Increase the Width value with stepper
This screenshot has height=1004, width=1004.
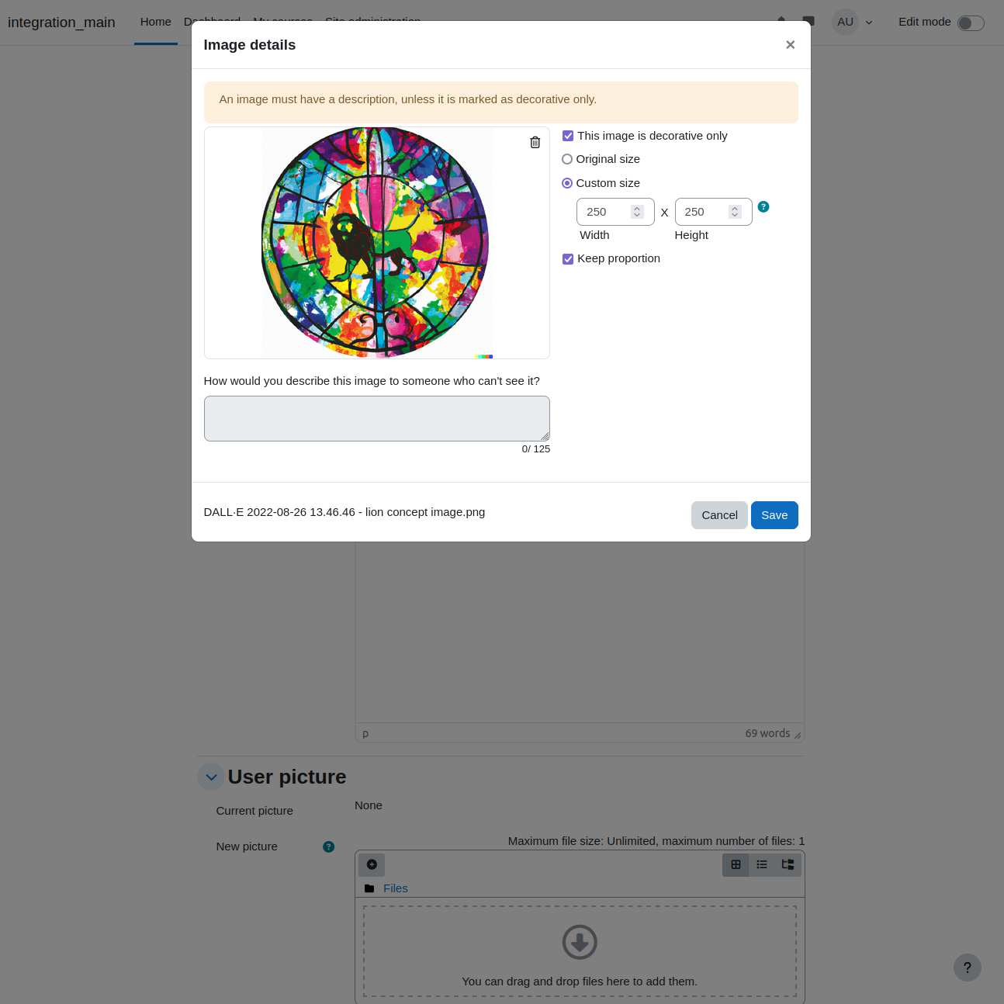tap(637, 209)
